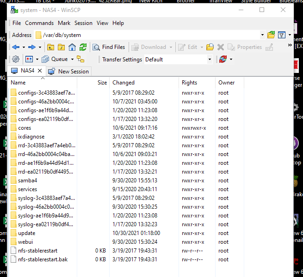The height and width of the screenshot is (277, 303).
Task: Click the filter files icon
Action: pyautogui.click(x=281, y=35)
